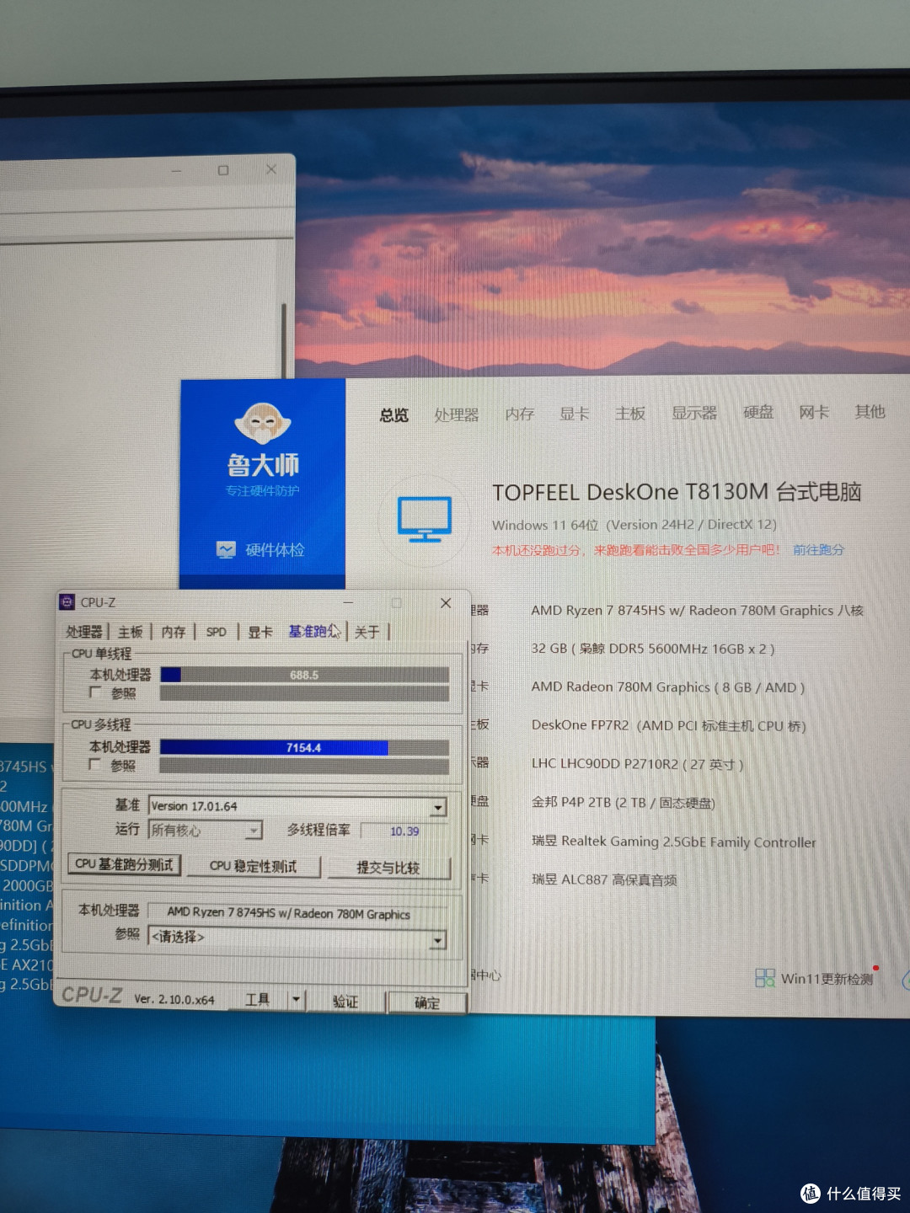Open the CPU-Z 工具 dropdown arrow
Viewport: 910px width, 1213px height.
click(296, 1000)
